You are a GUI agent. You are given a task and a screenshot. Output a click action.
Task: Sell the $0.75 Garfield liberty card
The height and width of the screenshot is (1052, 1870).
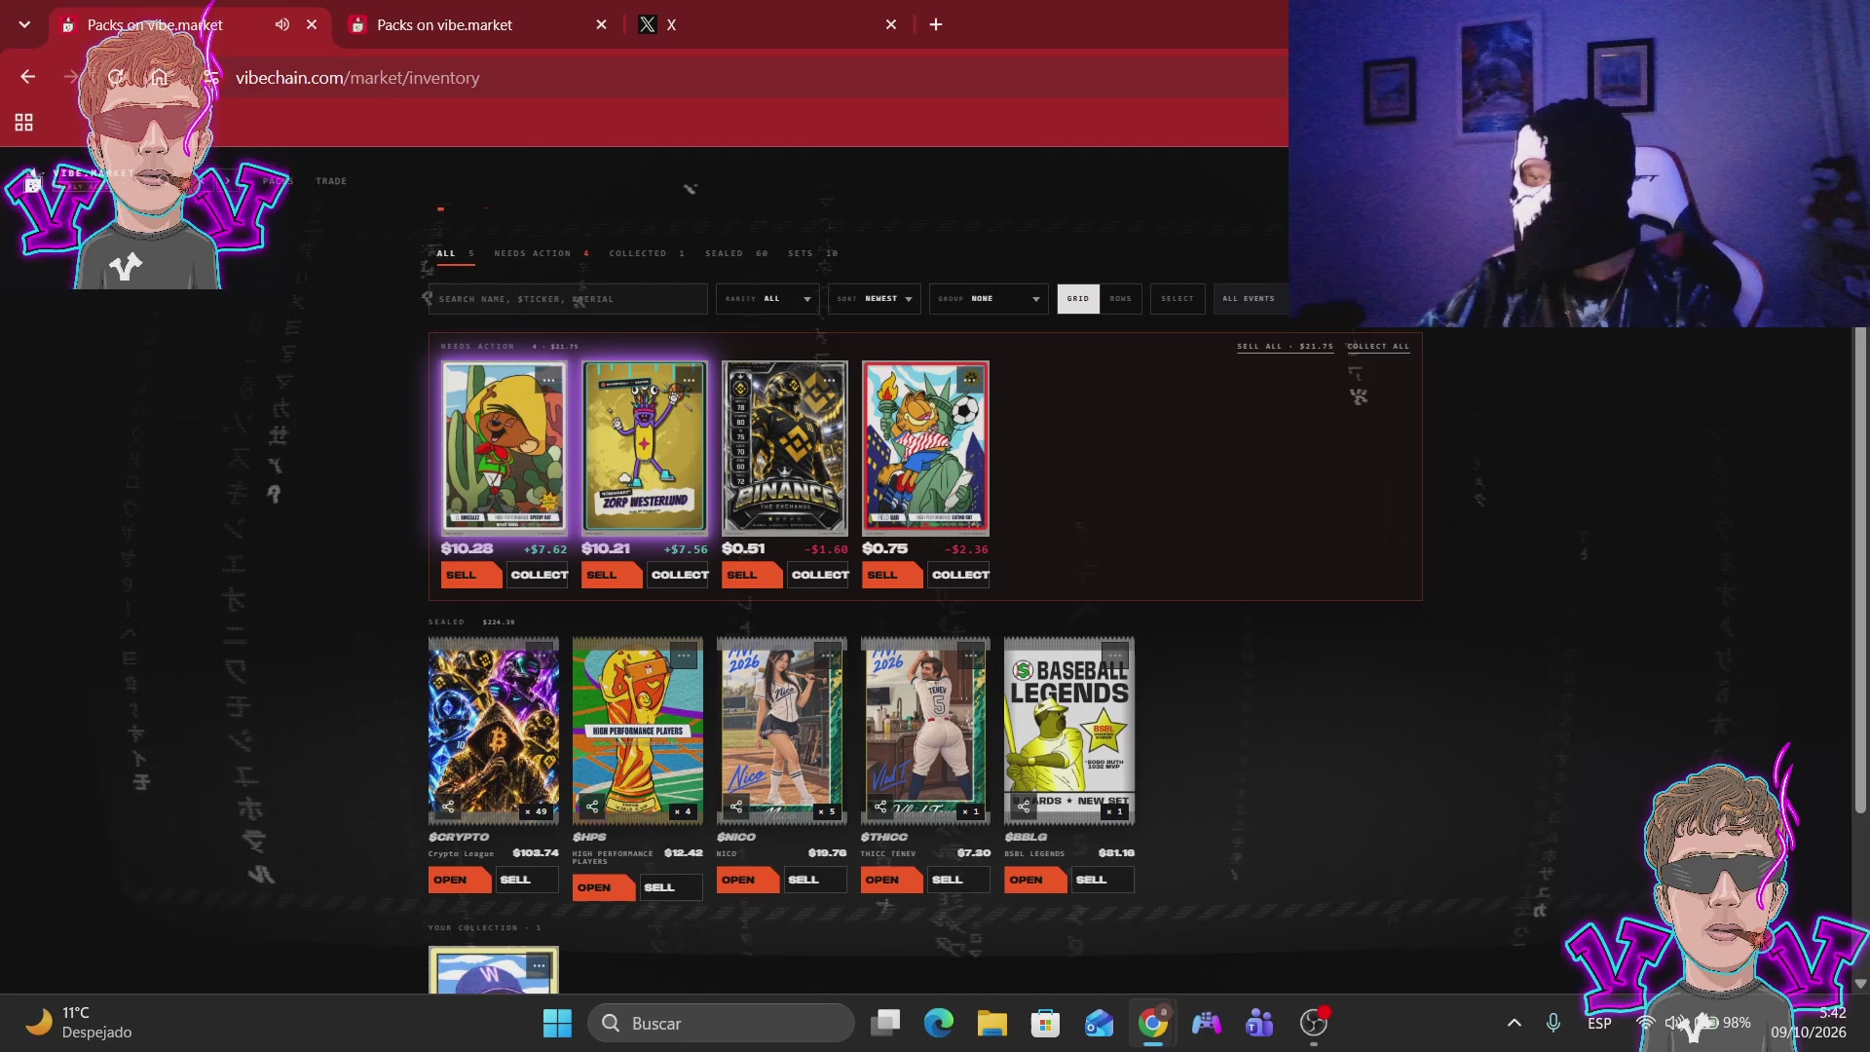pos(891,575)
